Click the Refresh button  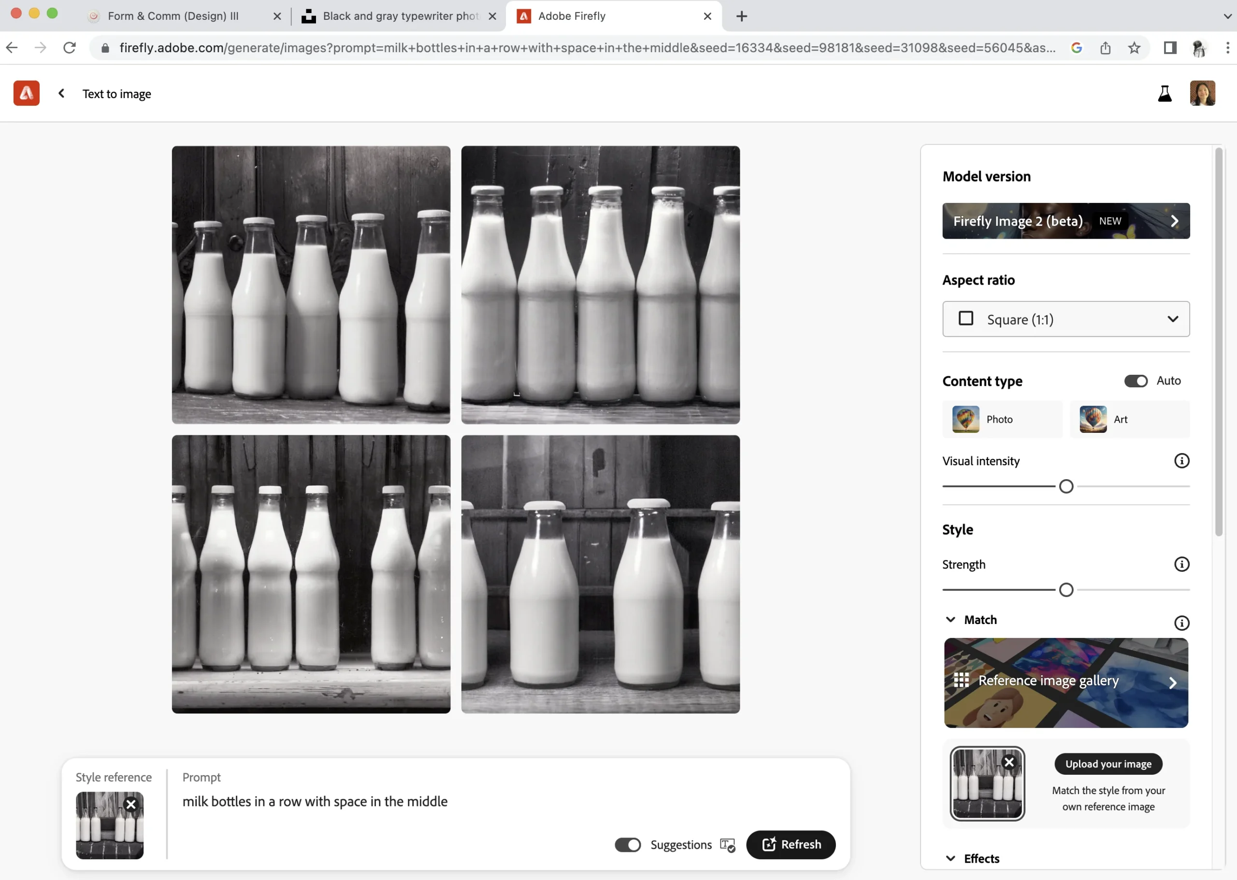coord(791,844)
